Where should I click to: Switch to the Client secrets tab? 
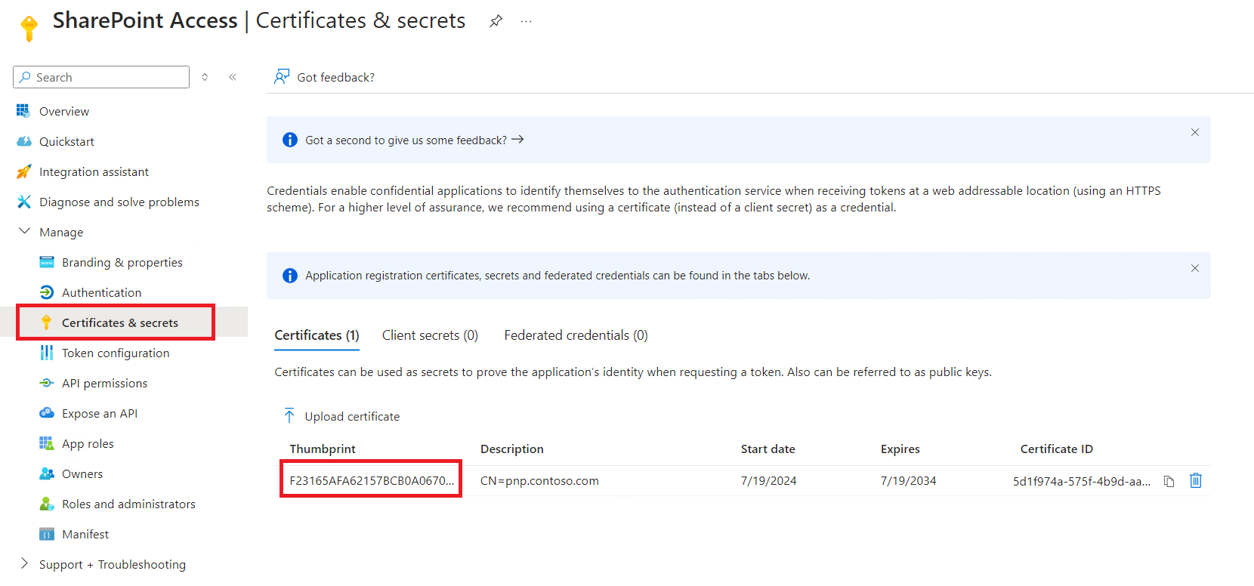(x=430, y=335)
